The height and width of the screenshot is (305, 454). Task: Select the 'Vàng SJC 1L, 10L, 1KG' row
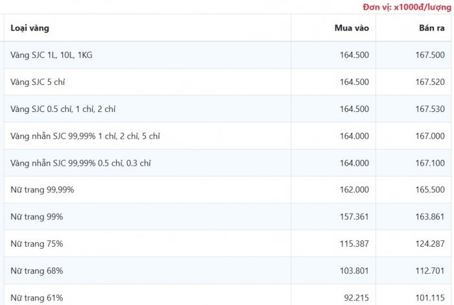[x=52, y=55]
